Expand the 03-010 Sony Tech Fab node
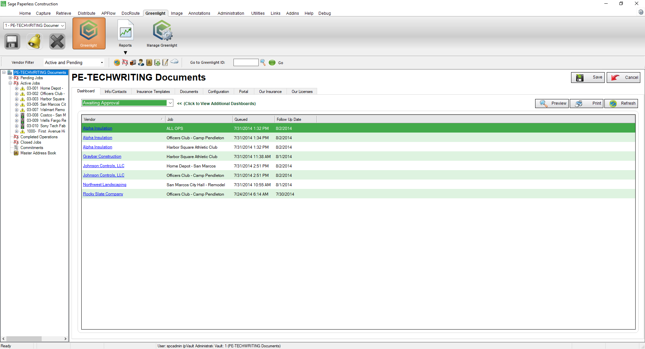This screenshot has height=349, width=645. click(17, 126)
